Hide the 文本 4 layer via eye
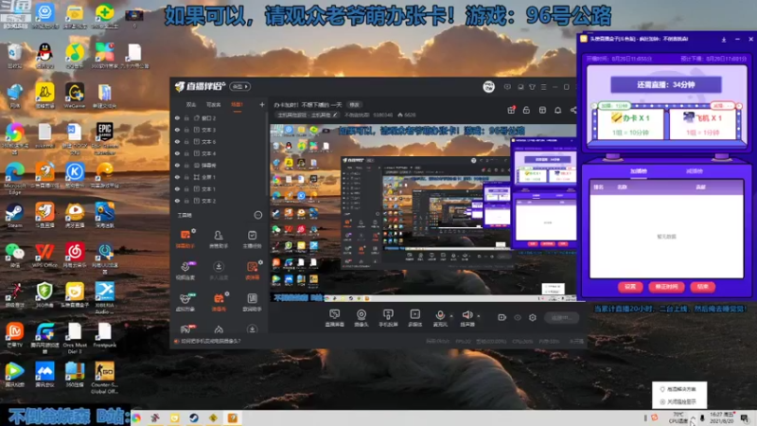The height and width of the screenshot is (426, 757). point(177,153)
